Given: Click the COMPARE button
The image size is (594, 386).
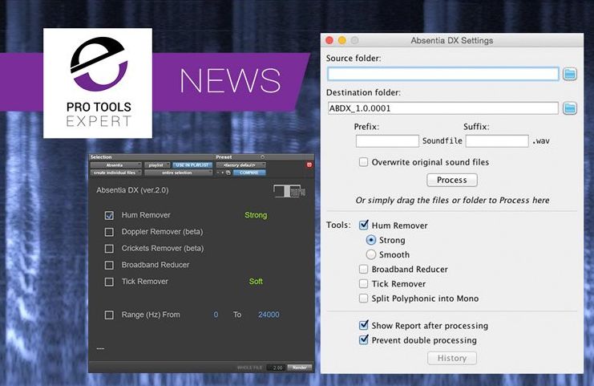Looking at the screenshot, I should point(249,173).
